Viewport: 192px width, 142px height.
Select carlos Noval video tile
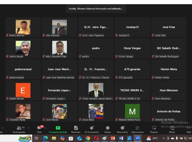coord(23,48)
